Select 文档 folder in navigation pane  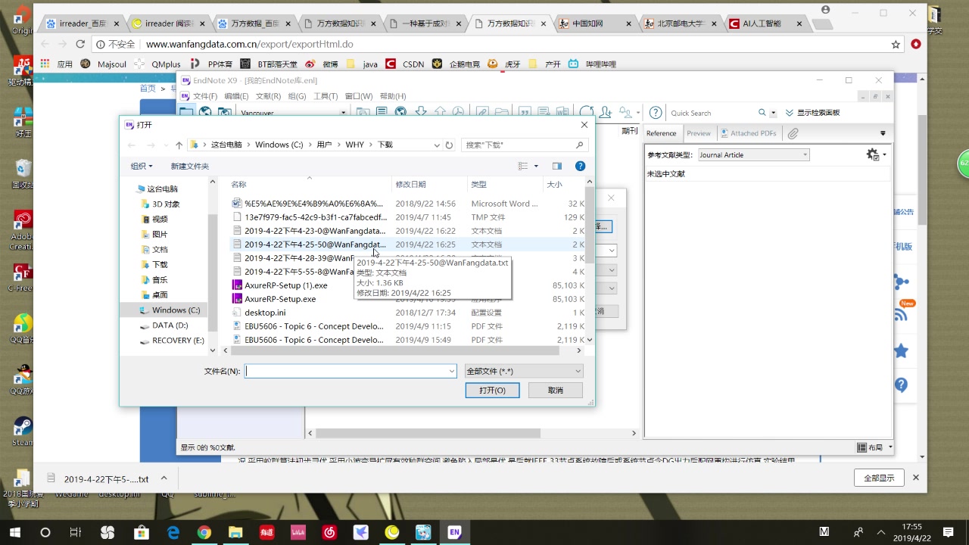[159, 250]
